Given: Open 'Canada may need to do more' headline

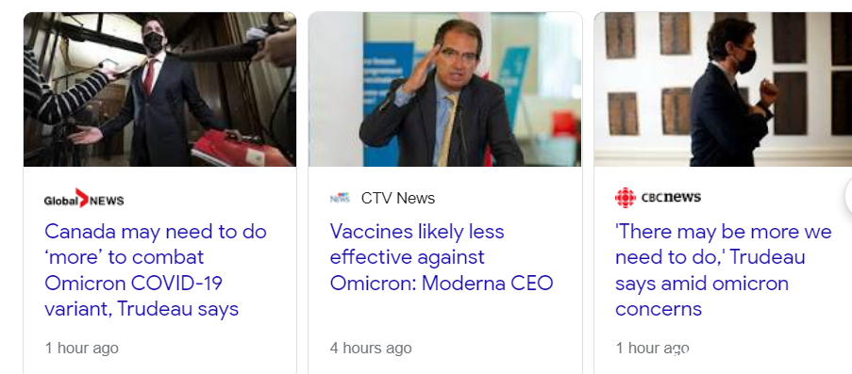Looking at the screenshot, I should 156,270.
